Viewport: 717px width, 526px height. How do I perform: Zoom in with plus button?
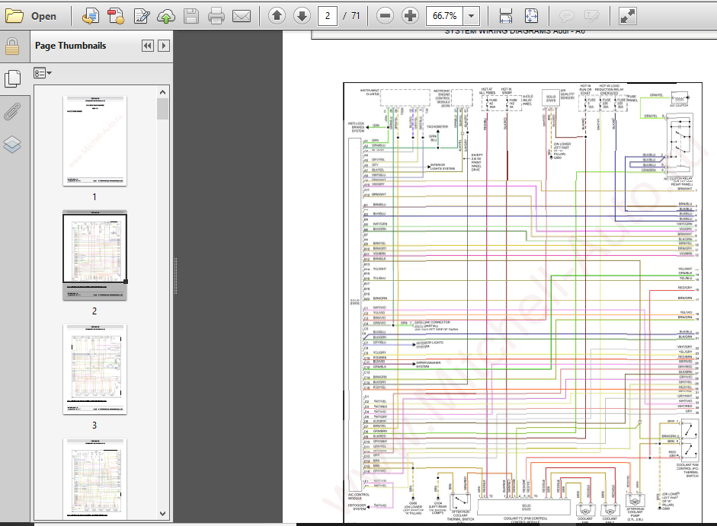[x=410, y=16]
